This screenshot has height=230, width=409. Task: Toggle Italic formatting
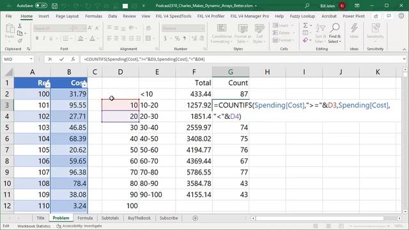[x=44, y=38]
